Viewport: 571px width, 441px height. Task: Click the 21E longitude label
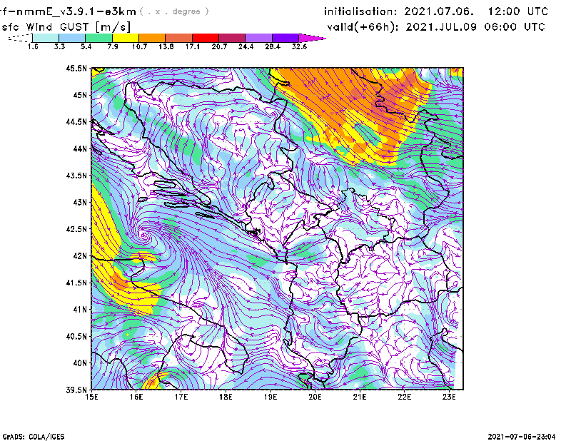pos(360,397)
